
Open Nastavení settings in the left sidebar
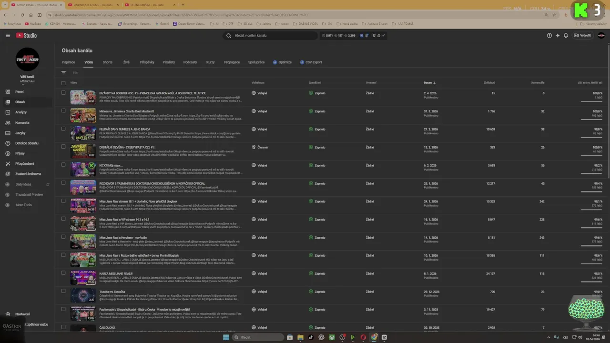(22, 314)
